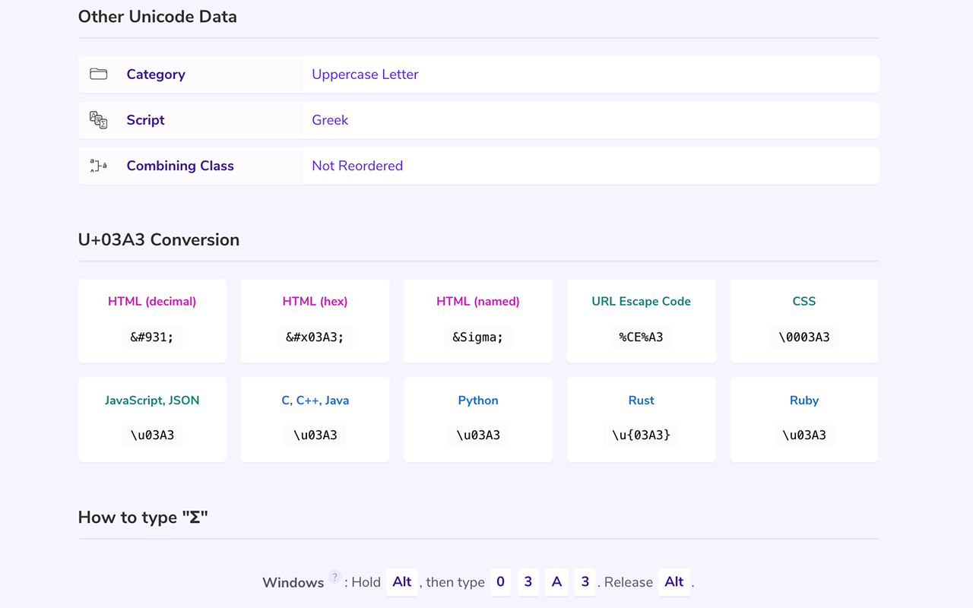
Task: Click the U+03A3 Conversion heading
Action: click(x=159, y=239)
